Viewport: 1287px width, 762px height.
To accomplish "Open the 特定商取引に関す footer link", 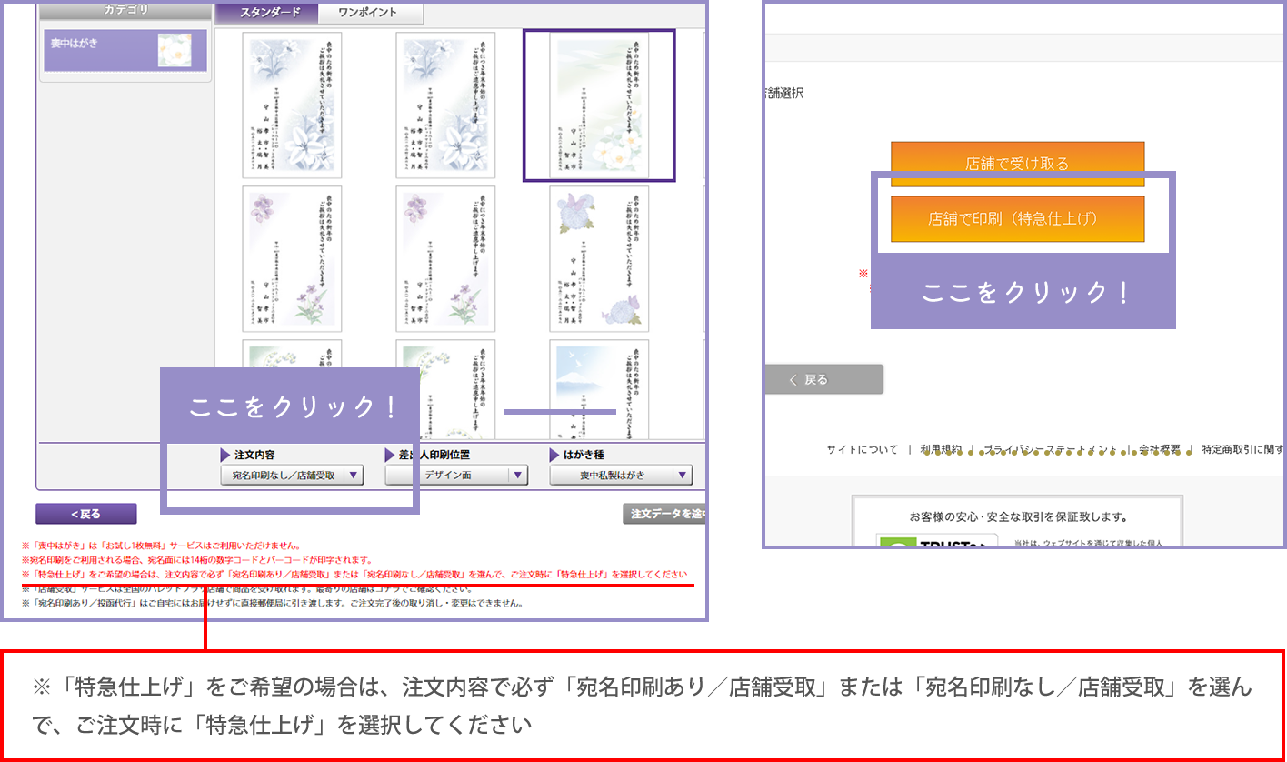I will (1242, 449).
